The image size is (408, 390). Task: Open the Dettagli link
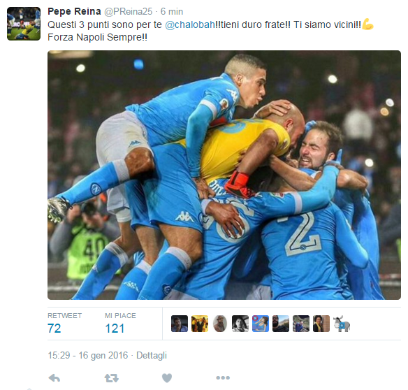(152, 355)
